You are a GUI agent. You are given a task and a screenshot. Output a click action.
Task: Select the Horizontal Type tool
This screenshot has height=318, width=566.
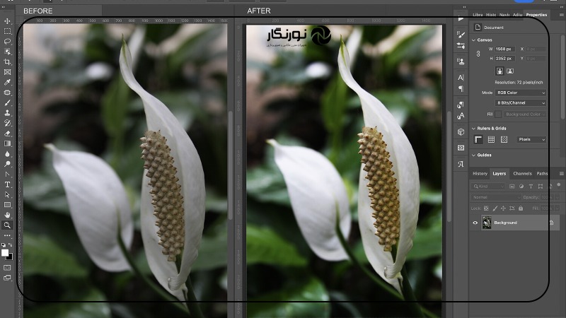pos(7,184)
